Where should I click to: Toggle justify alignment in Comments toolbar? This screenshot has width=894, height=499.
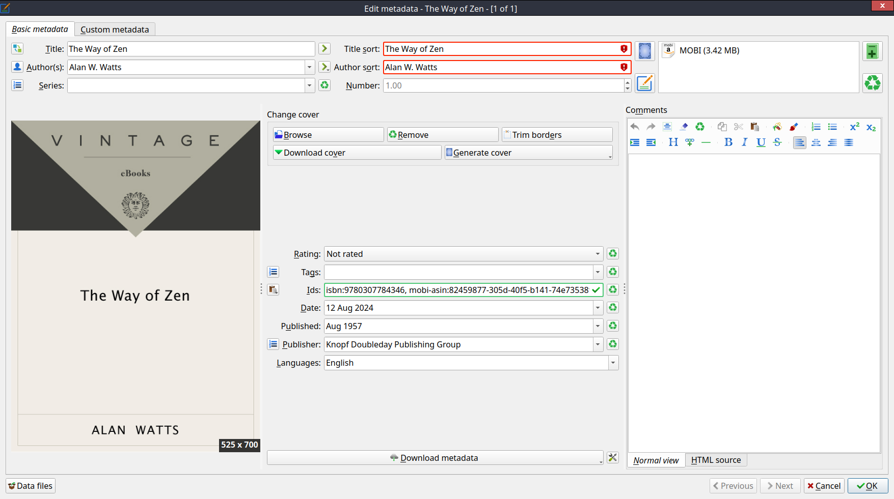pyautogui.click(x=849, y=142)
